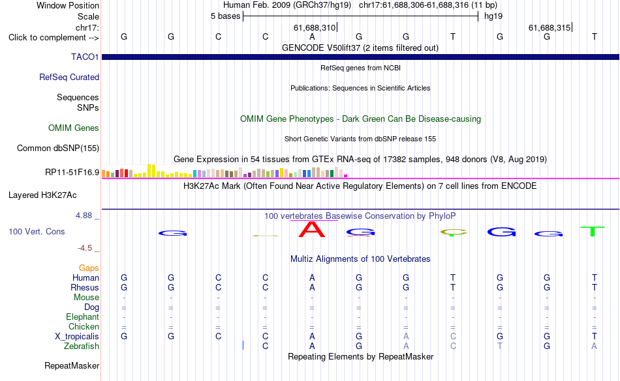Click 'RefSeq genes from NCBI' track title

click(x=360, y=68)
